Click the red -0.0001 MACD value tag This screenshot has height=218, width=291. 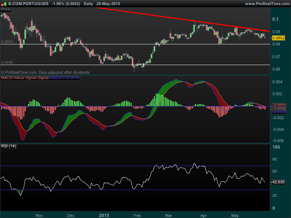[x=279, y=105]
